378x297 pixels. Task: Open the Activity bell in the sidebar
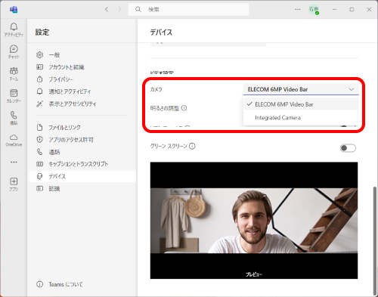14,29
